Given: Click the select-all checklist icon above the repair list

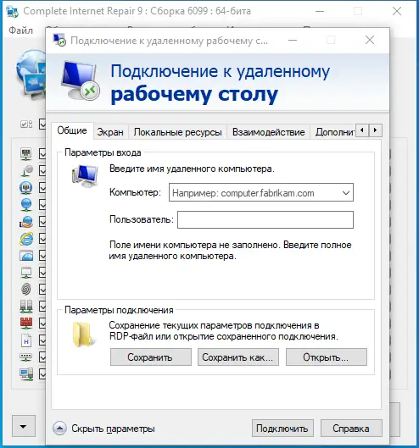Looking at the screenshot, I should (x=26, y=124).
